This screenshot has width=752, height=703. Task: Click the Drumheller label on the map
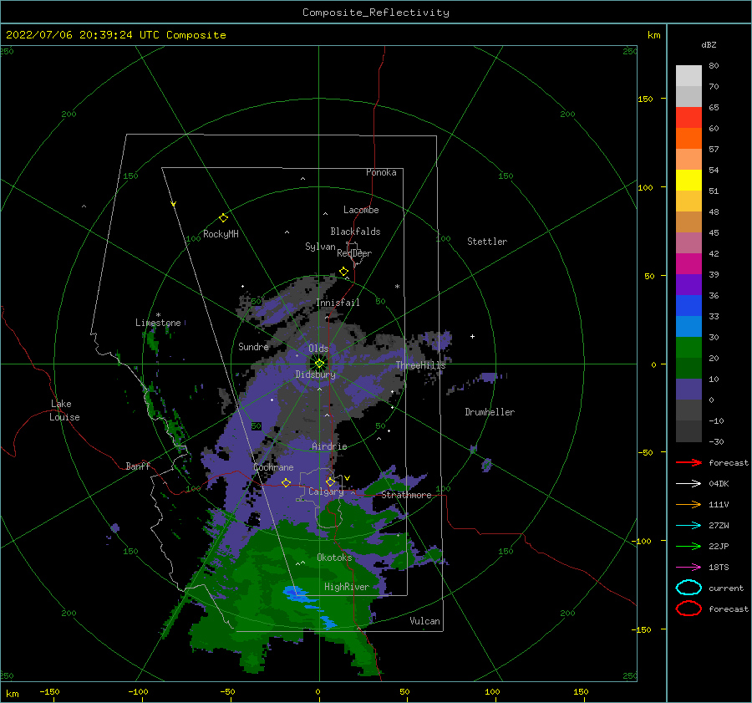point(490,412)
